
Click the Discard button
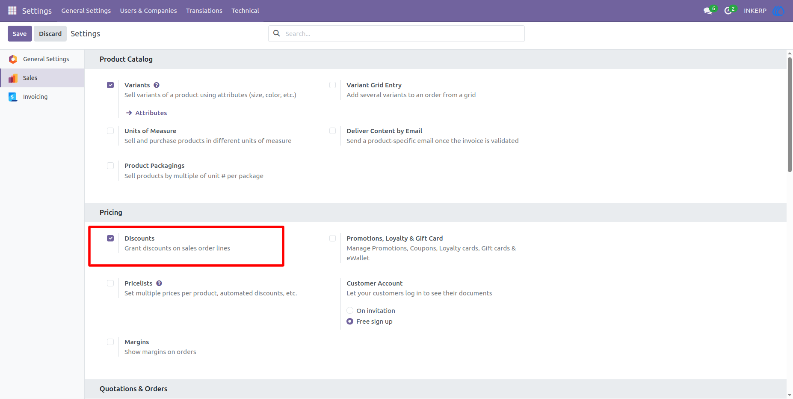point(50,34)
